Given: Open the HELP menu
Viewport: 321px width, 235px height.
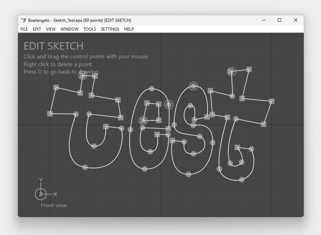Looking at the screenshot, I should tap(129, 29).
